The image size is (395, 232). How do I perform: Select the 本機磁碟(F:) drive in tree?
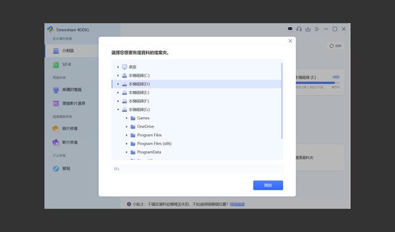point(139,101)
